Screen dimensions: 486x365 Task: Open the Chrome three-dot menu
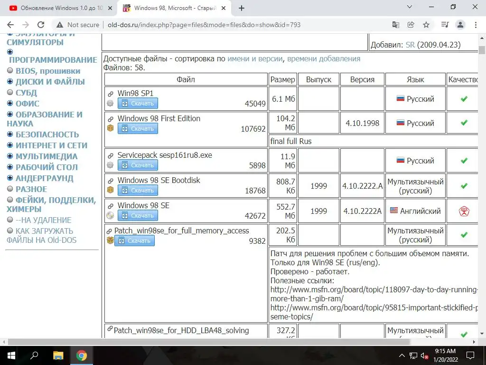point(476,25)
